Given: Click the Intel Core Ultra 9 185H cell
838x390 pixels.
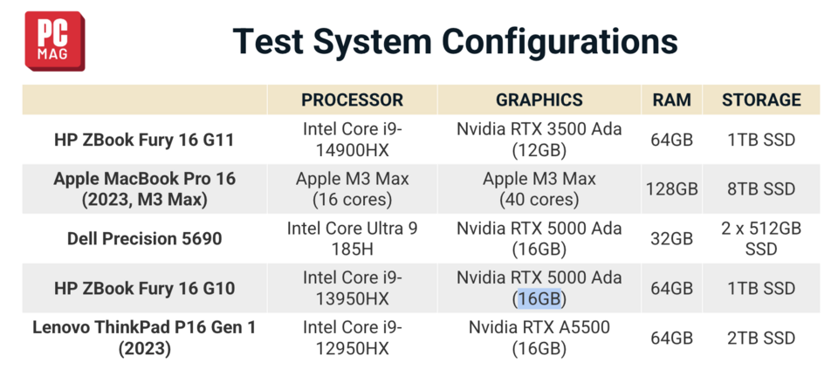Looking at the screenshot, I should point(352,238).
